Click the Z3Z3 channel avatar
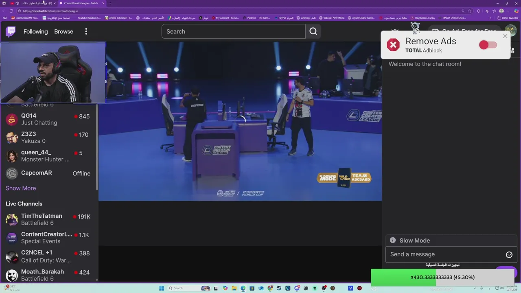521x293 pixels. [x=12, y=138]
